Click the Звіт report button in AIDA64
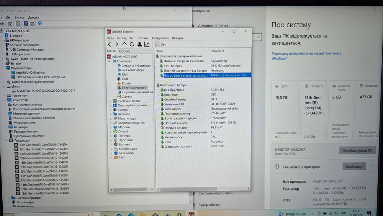This screenshot has height=216, width=383. coord(161,44)
